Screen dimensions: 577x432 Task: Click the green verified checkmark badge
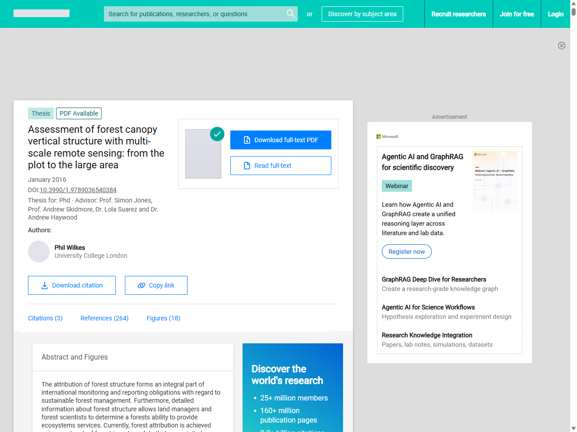point(217,134)
